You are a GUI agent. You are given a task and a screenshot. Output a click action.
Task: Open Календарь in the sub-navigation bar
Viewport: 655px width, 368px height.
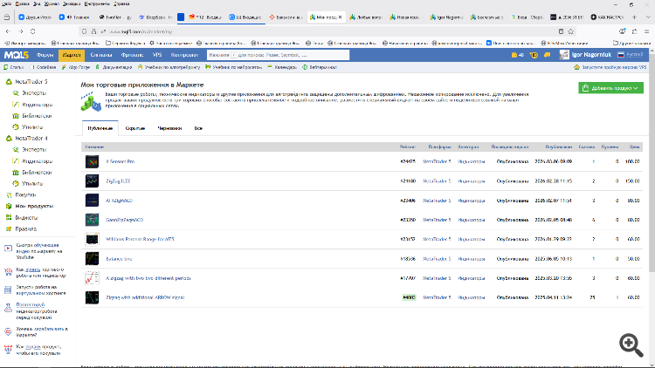coord(282,67)
